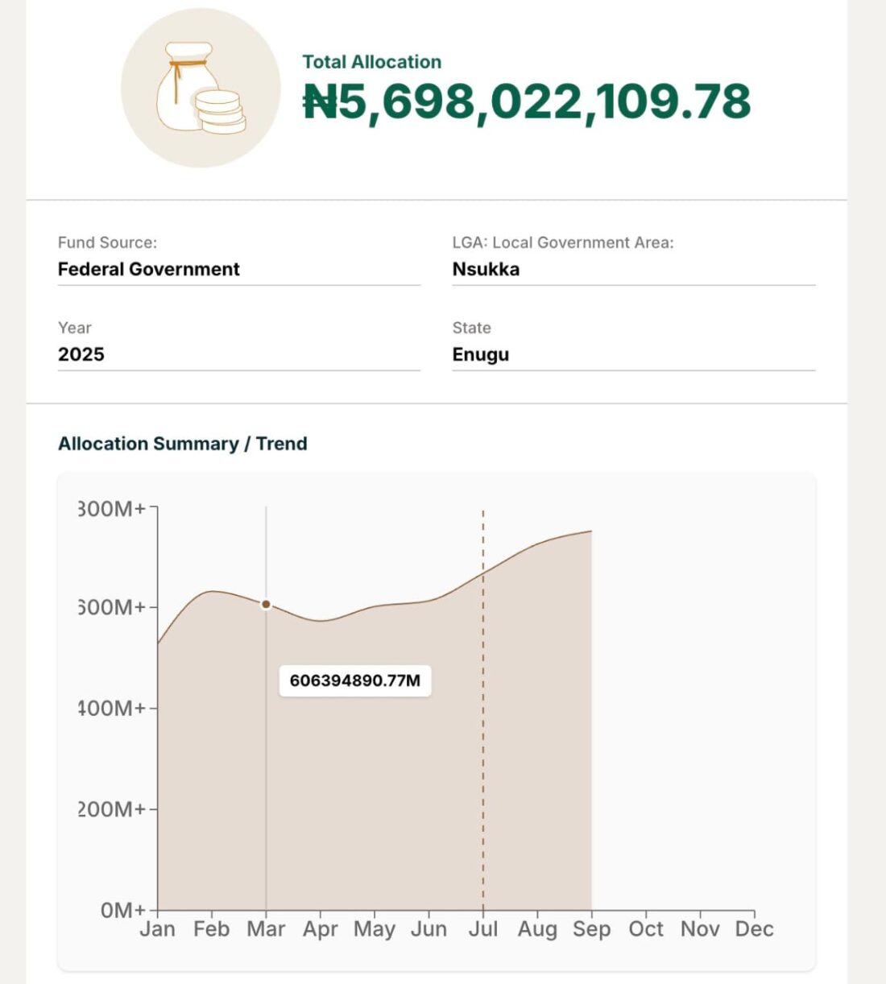Open the State Enugu field

(633, 354)
